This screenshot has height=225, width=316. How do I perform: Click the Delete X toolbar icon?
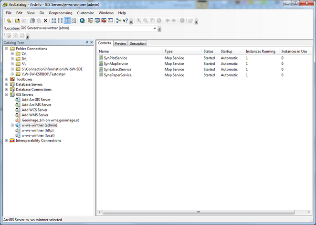click(45, 20)
